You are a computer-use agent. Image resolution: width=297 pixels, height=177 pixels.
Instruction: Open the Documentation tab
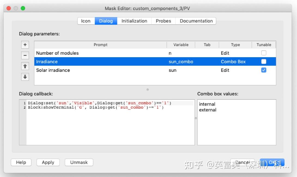click(196, 21)
